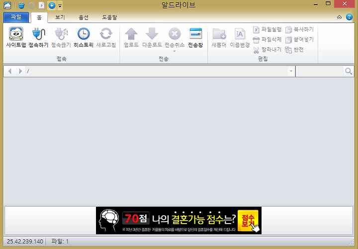Click the forward navigation arrow
Image resolution: width=358 pixels, height=249 pixels.
pos(20,71)
